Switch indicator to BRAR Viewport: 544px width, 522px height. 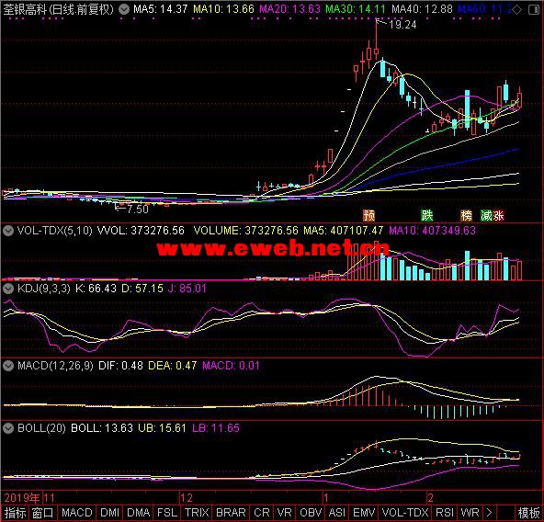(x=231, y=513)
